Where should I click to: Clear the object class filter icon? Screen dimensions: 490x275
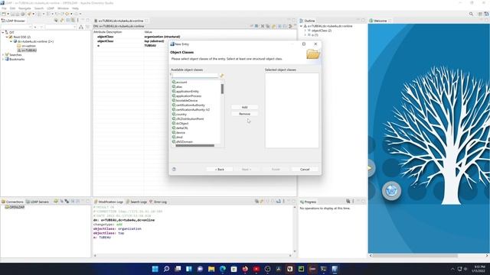click(x=222, y=76)
